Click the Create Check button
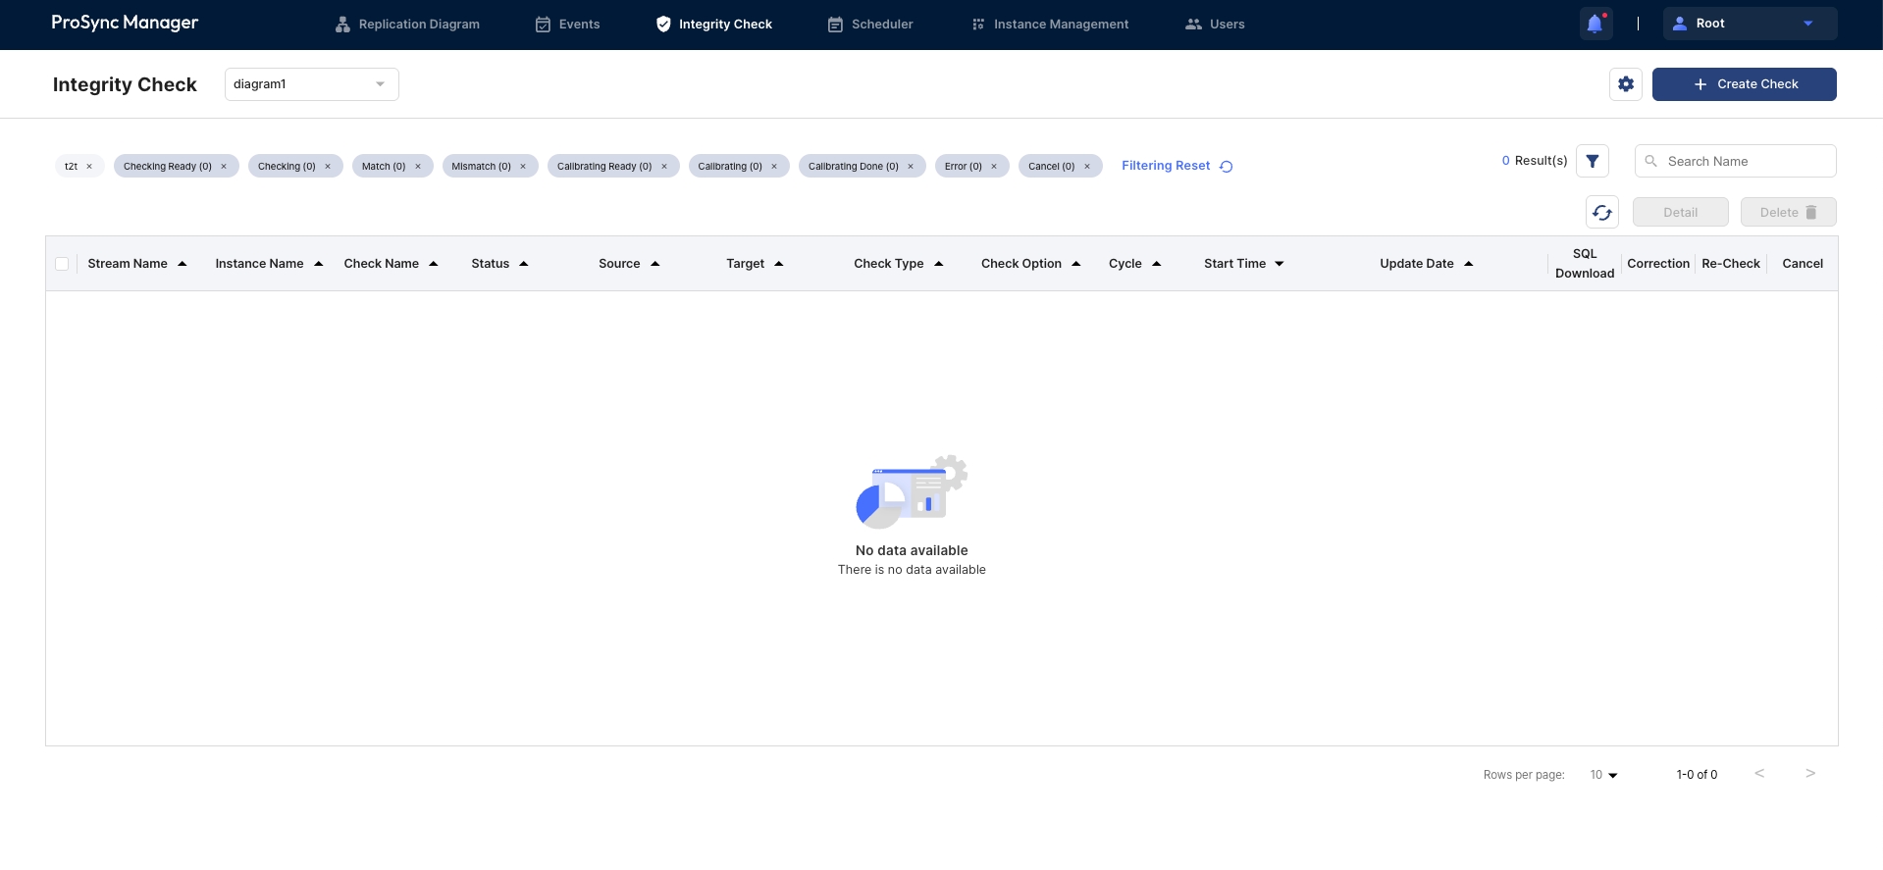Screen dimensions: 1883x870 (1744, 84)
